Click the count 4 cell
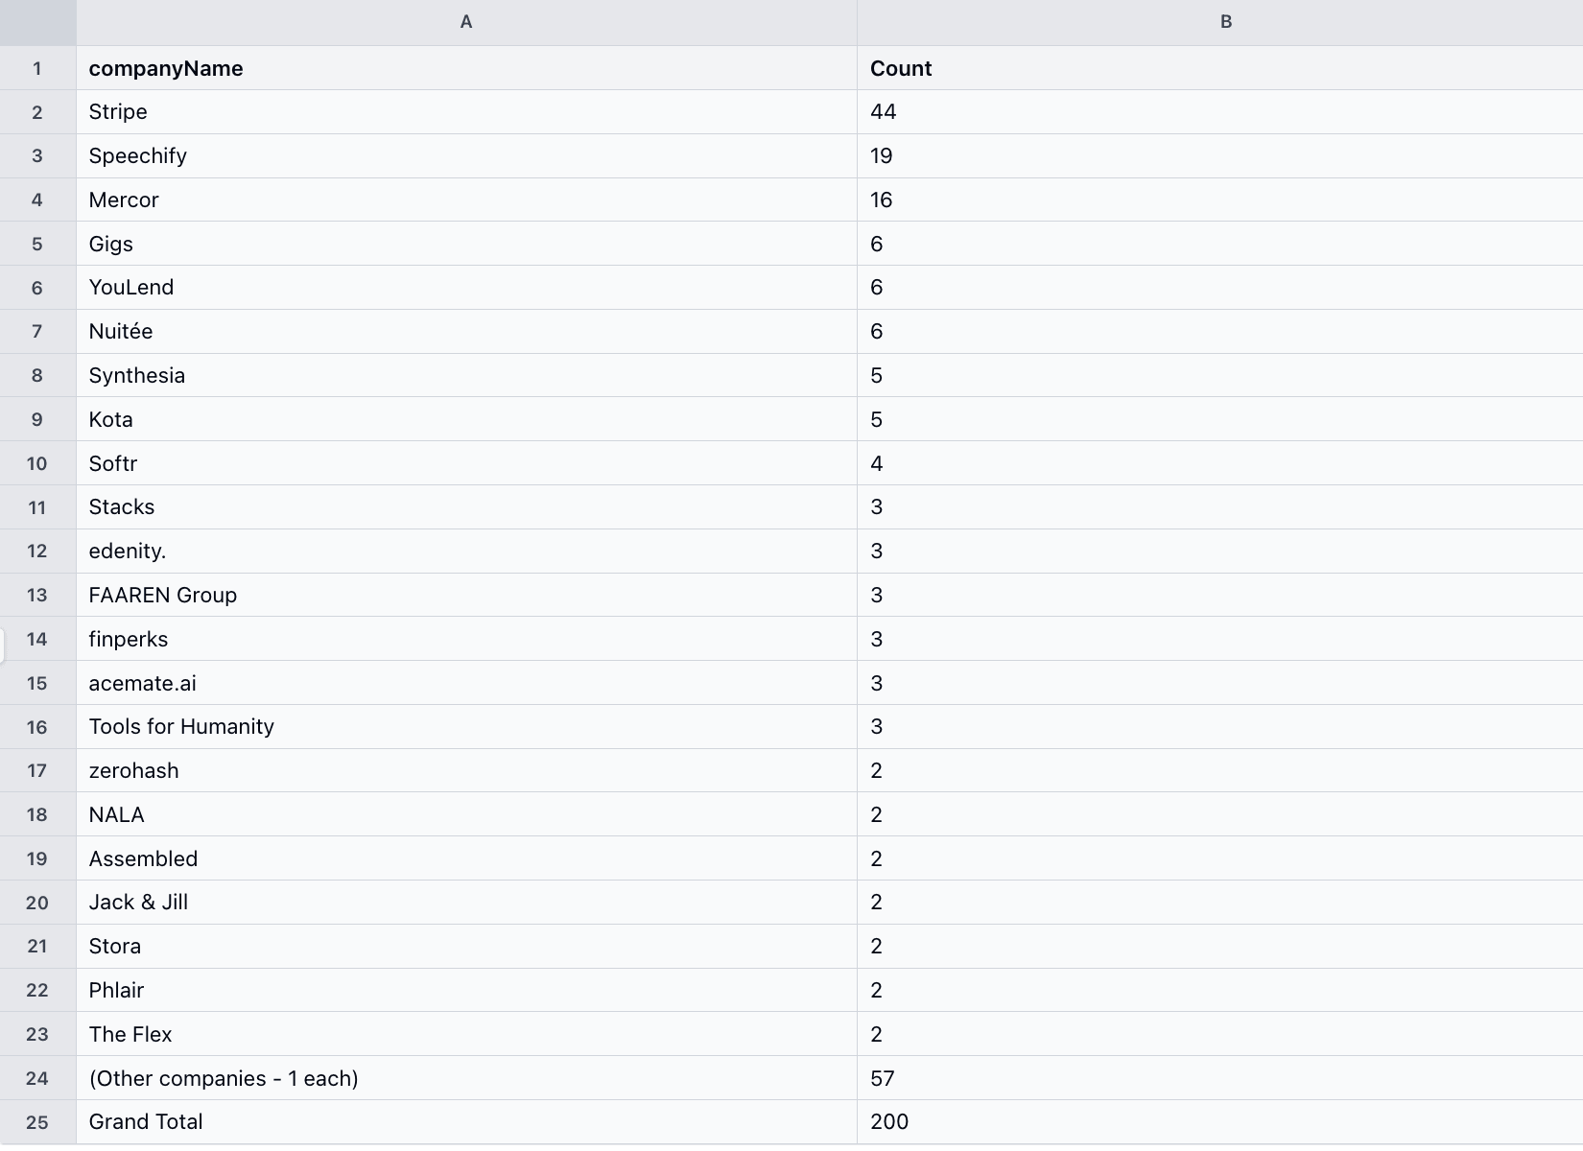The height and width of the screenshot is (1151, 1583). (x=1219, y=463)
